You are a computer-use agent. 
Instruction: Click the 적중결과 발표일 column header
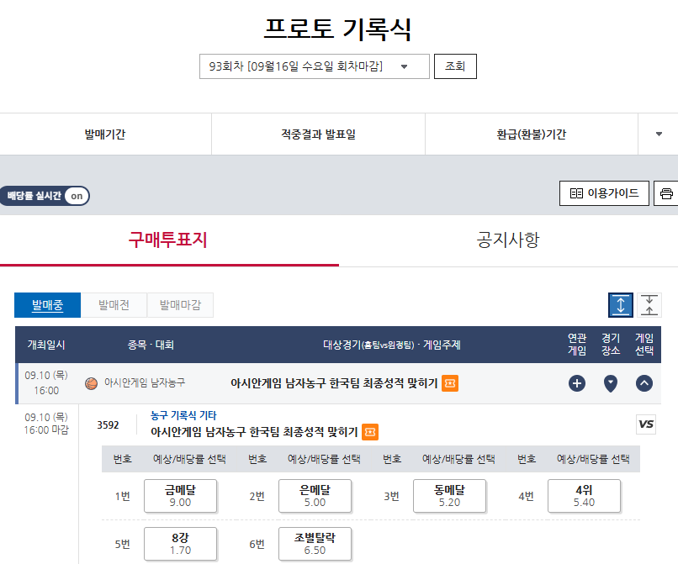[x=318, y=134]
